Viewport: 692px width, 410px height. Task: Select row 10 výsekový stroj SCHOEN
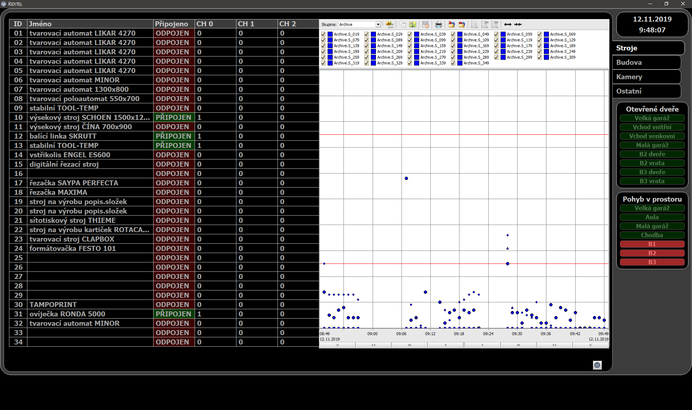point(89,117)
